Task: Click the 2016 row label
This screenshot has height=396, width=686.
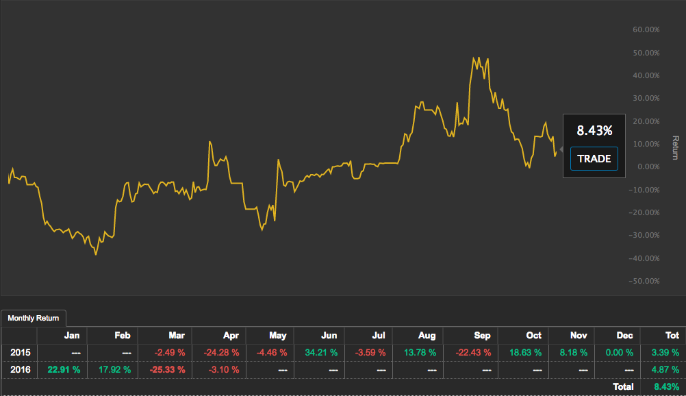Action: coord(21,370)
